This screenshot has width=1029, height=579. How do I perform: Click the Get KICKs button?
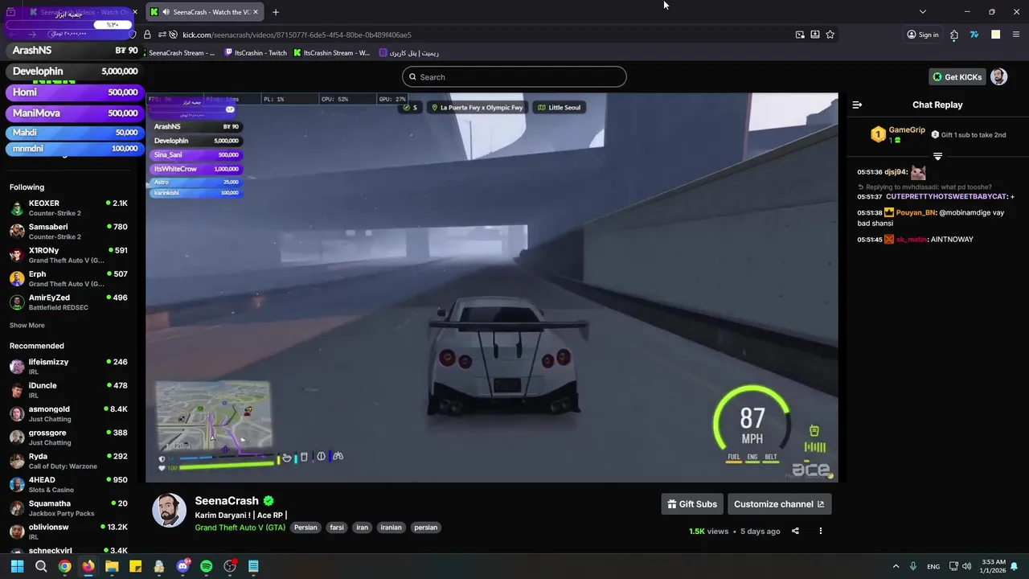[957, 77]
